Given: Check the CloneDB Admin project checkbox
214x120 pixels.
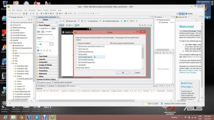Looking at the screenshot, I should coord(77,57).
